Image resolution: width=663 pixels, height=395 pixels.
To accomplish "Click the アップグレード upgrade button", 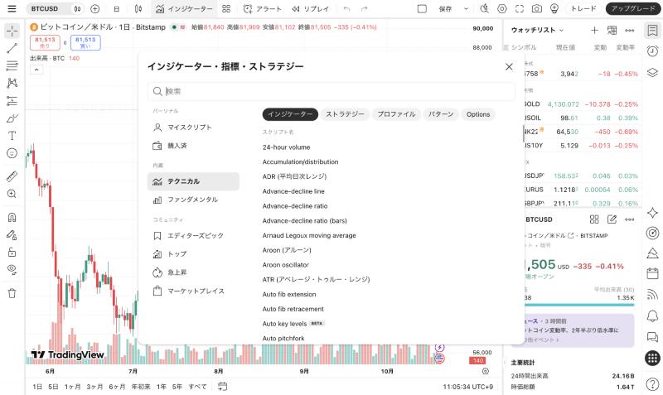I will coord(633,8).
